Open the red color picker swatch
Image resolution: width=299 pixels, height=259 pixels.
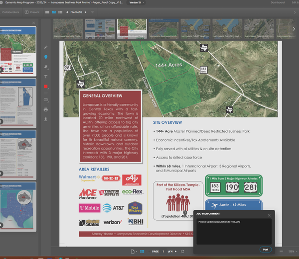click(x=46, y=86)
